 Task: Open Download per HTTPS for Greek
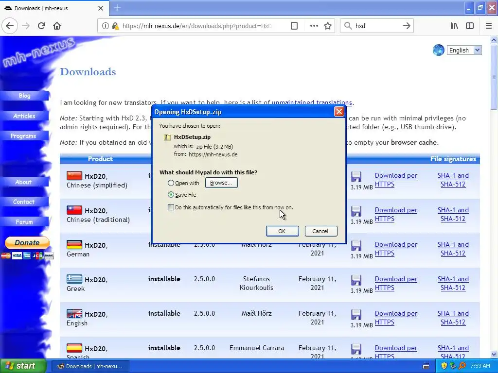(x=396, y=283)
